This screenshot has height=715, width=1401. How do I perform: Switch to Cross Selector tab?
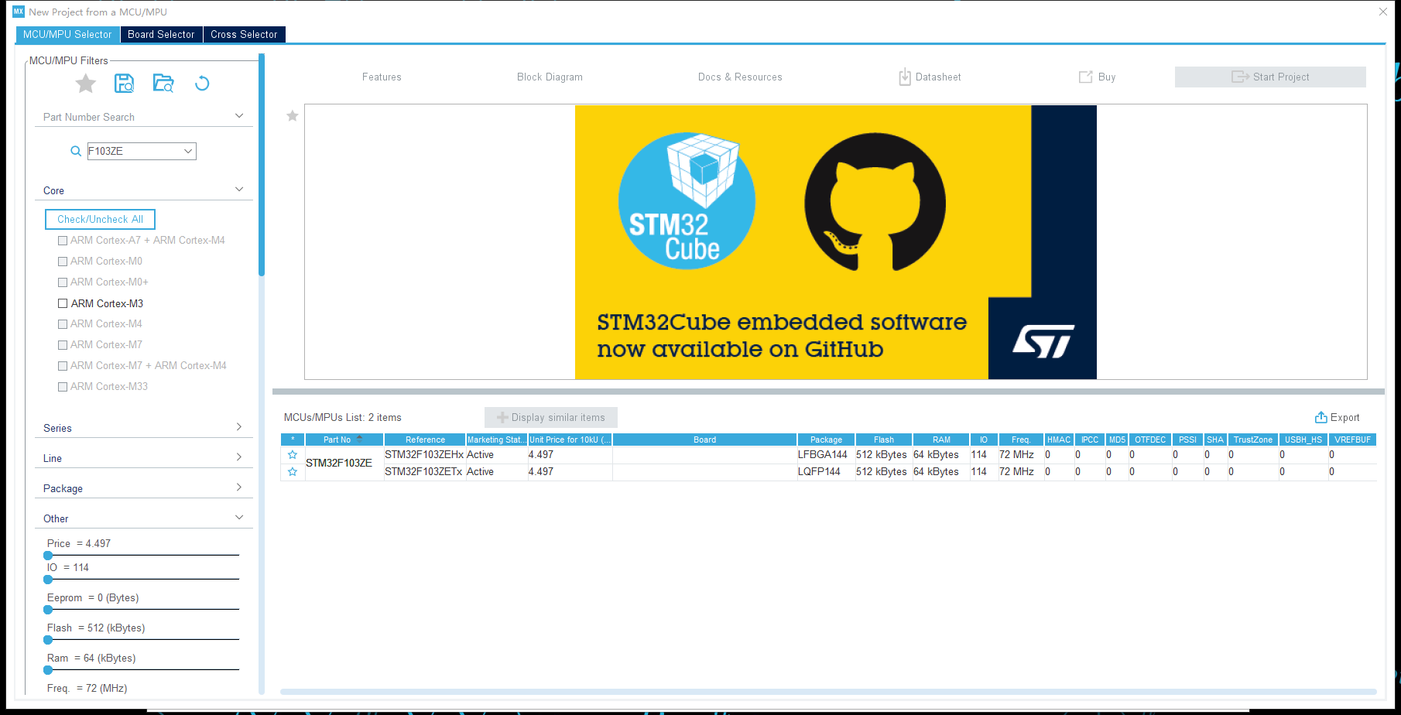244,35
